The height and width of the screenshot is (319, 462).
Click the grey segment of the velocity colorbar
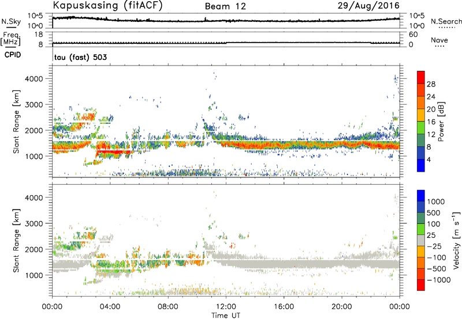[421, 240]
